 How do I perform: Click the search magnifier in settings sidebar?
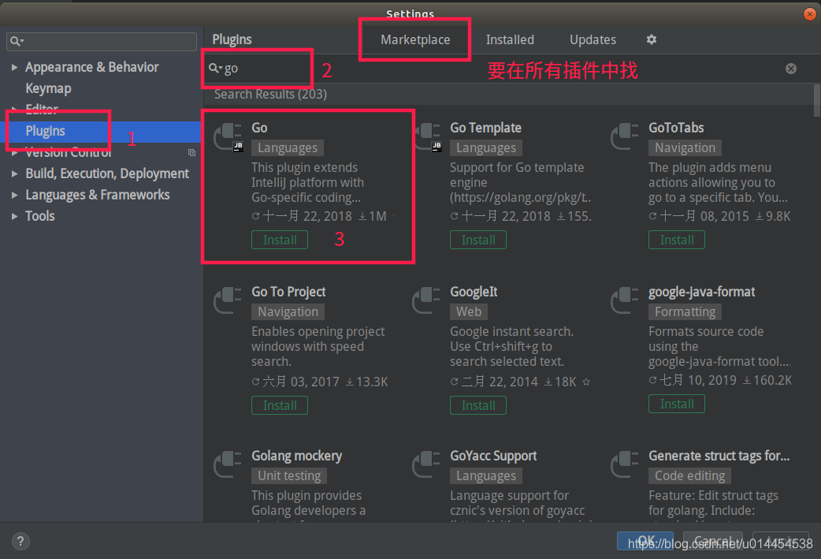click(x=17, y=41)
